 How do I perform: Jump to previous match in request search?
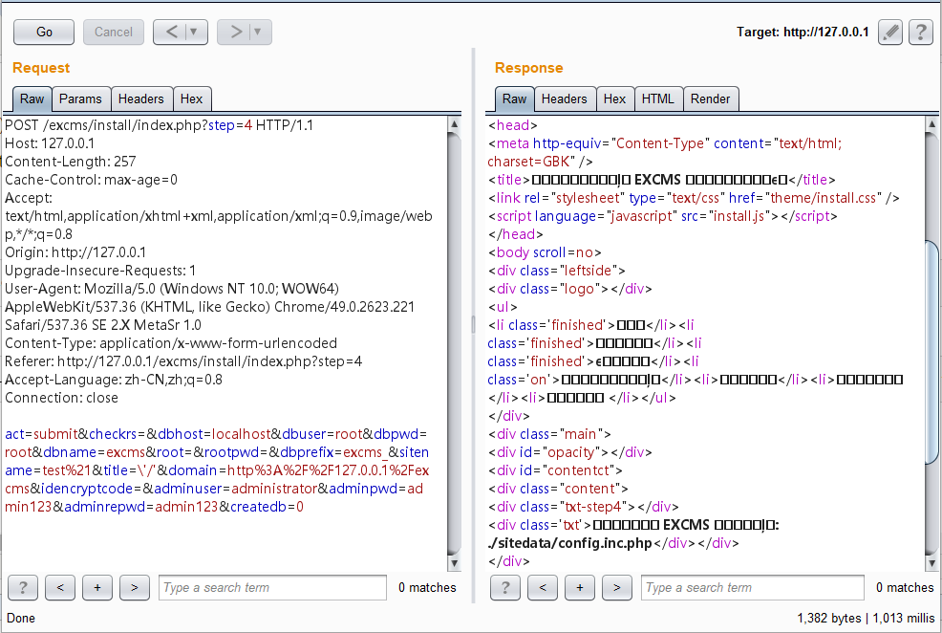(60, 587)
